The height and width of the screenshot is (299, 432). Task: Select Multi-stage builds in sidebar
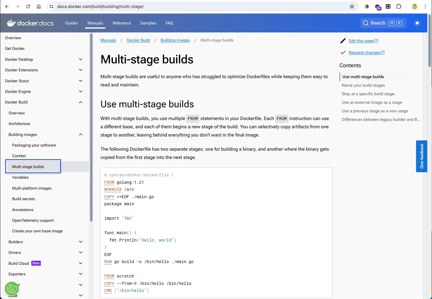28,167
